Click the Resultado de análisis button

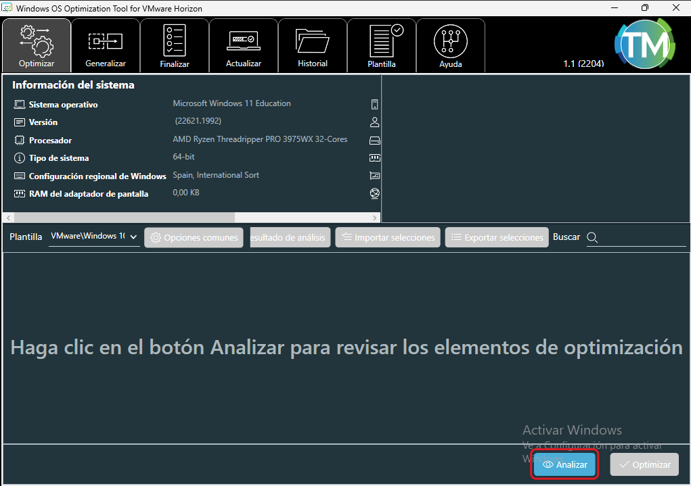(290, 237)
